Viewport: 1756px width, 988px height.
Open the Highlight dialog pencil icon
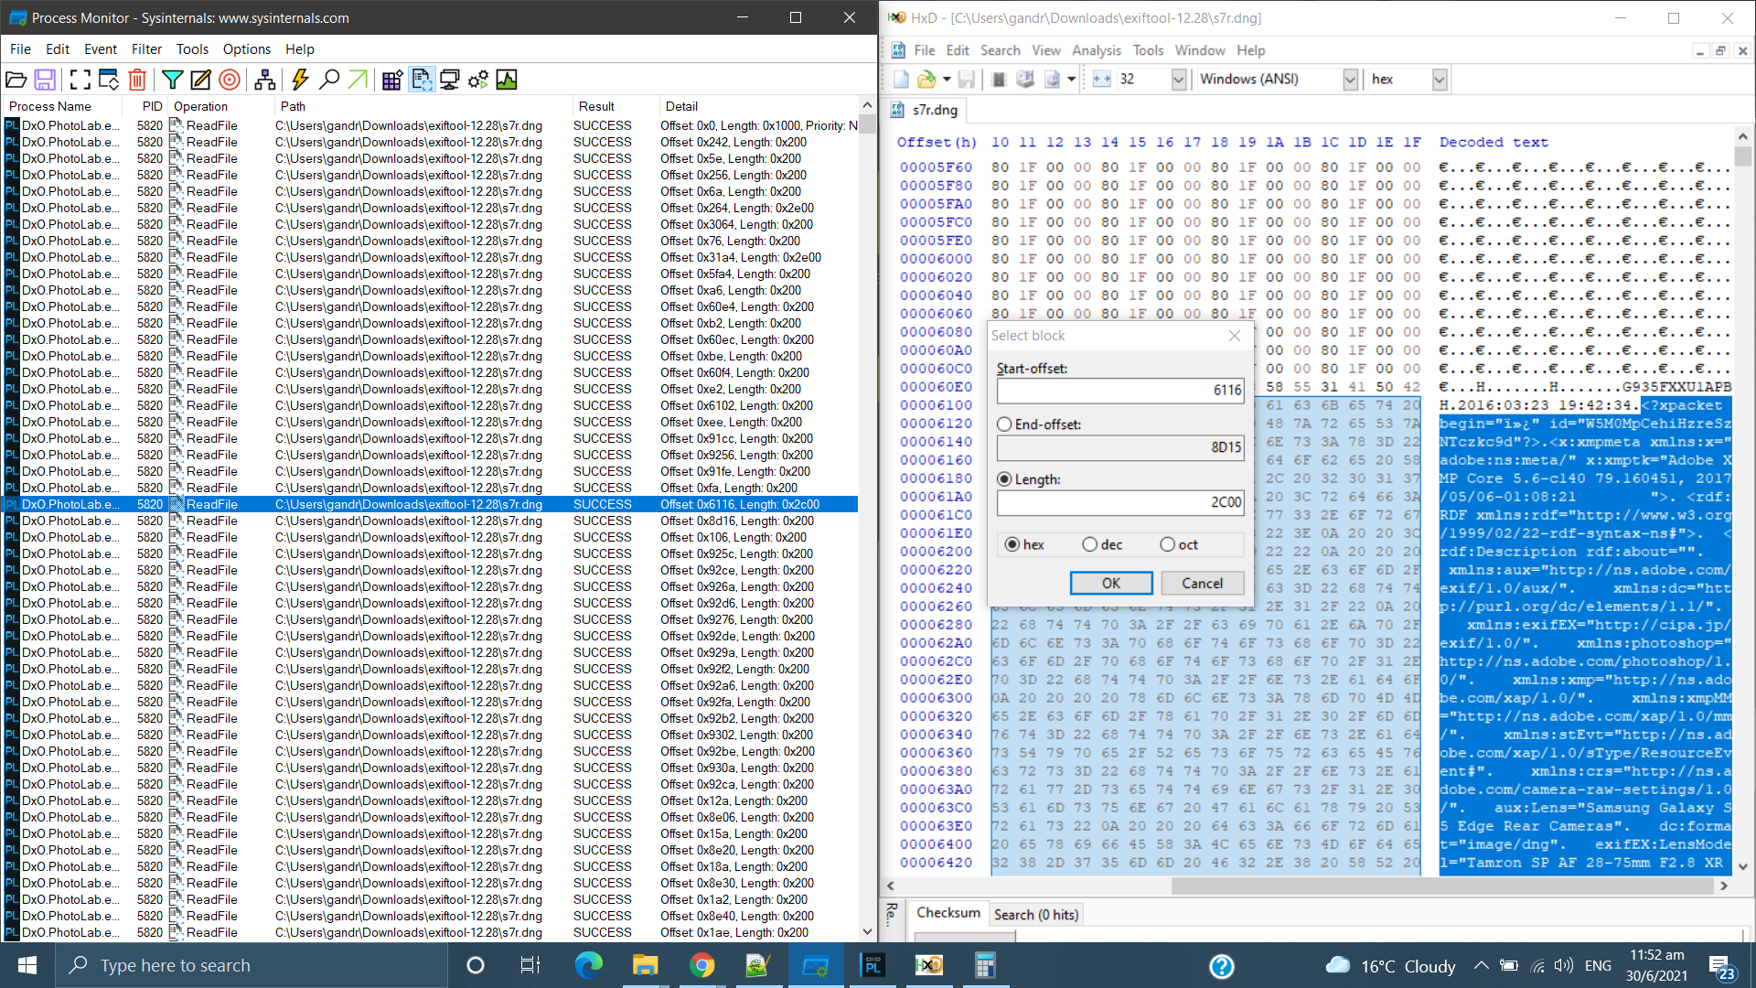(x=200, y=80)
